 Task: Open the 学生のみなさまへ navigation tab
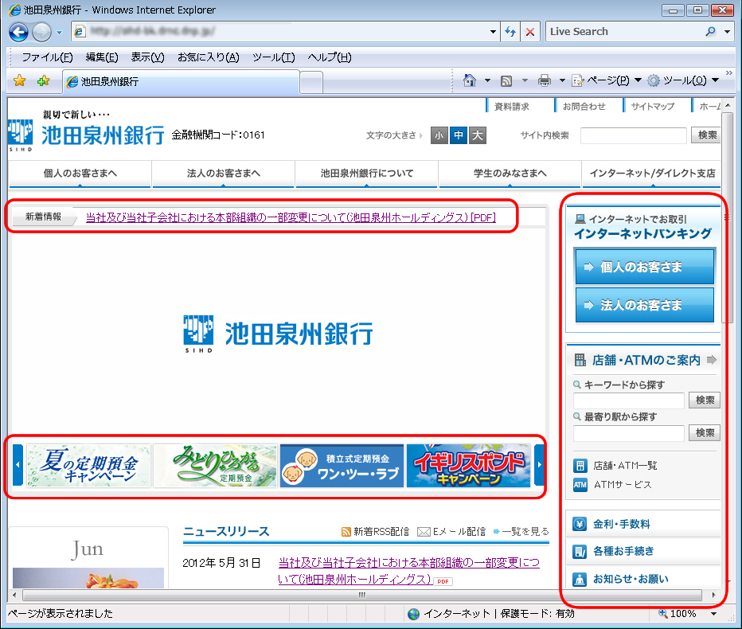510,174
